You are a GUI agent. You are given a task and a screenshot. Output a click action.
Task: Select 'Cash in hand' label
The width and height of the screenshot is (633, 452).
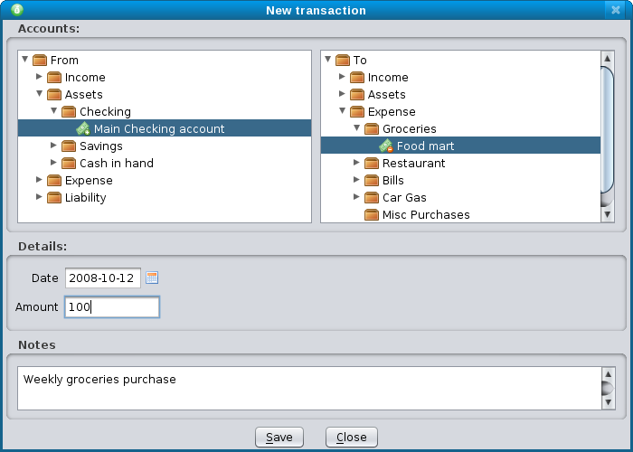pyautogui.click(x=117, y=163)
